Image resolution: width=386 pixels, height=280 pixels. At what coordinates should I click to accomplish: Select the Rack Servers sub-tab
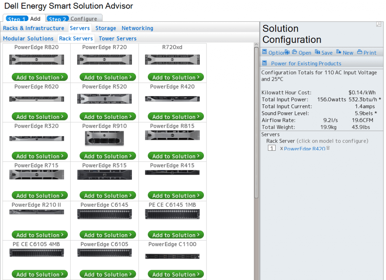click(x=76, y=39)
